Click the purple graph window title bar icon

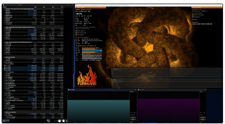[139, 90]
